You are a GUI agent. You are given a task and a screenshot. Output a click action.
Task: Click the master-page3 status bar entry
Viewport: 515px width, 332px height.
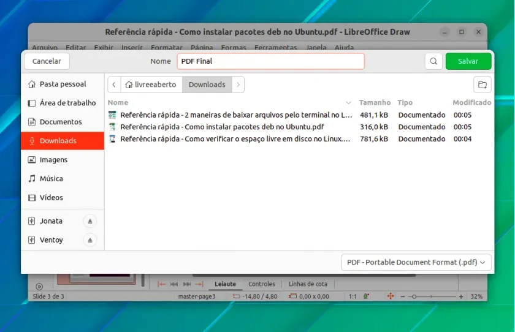pos(197,296)
